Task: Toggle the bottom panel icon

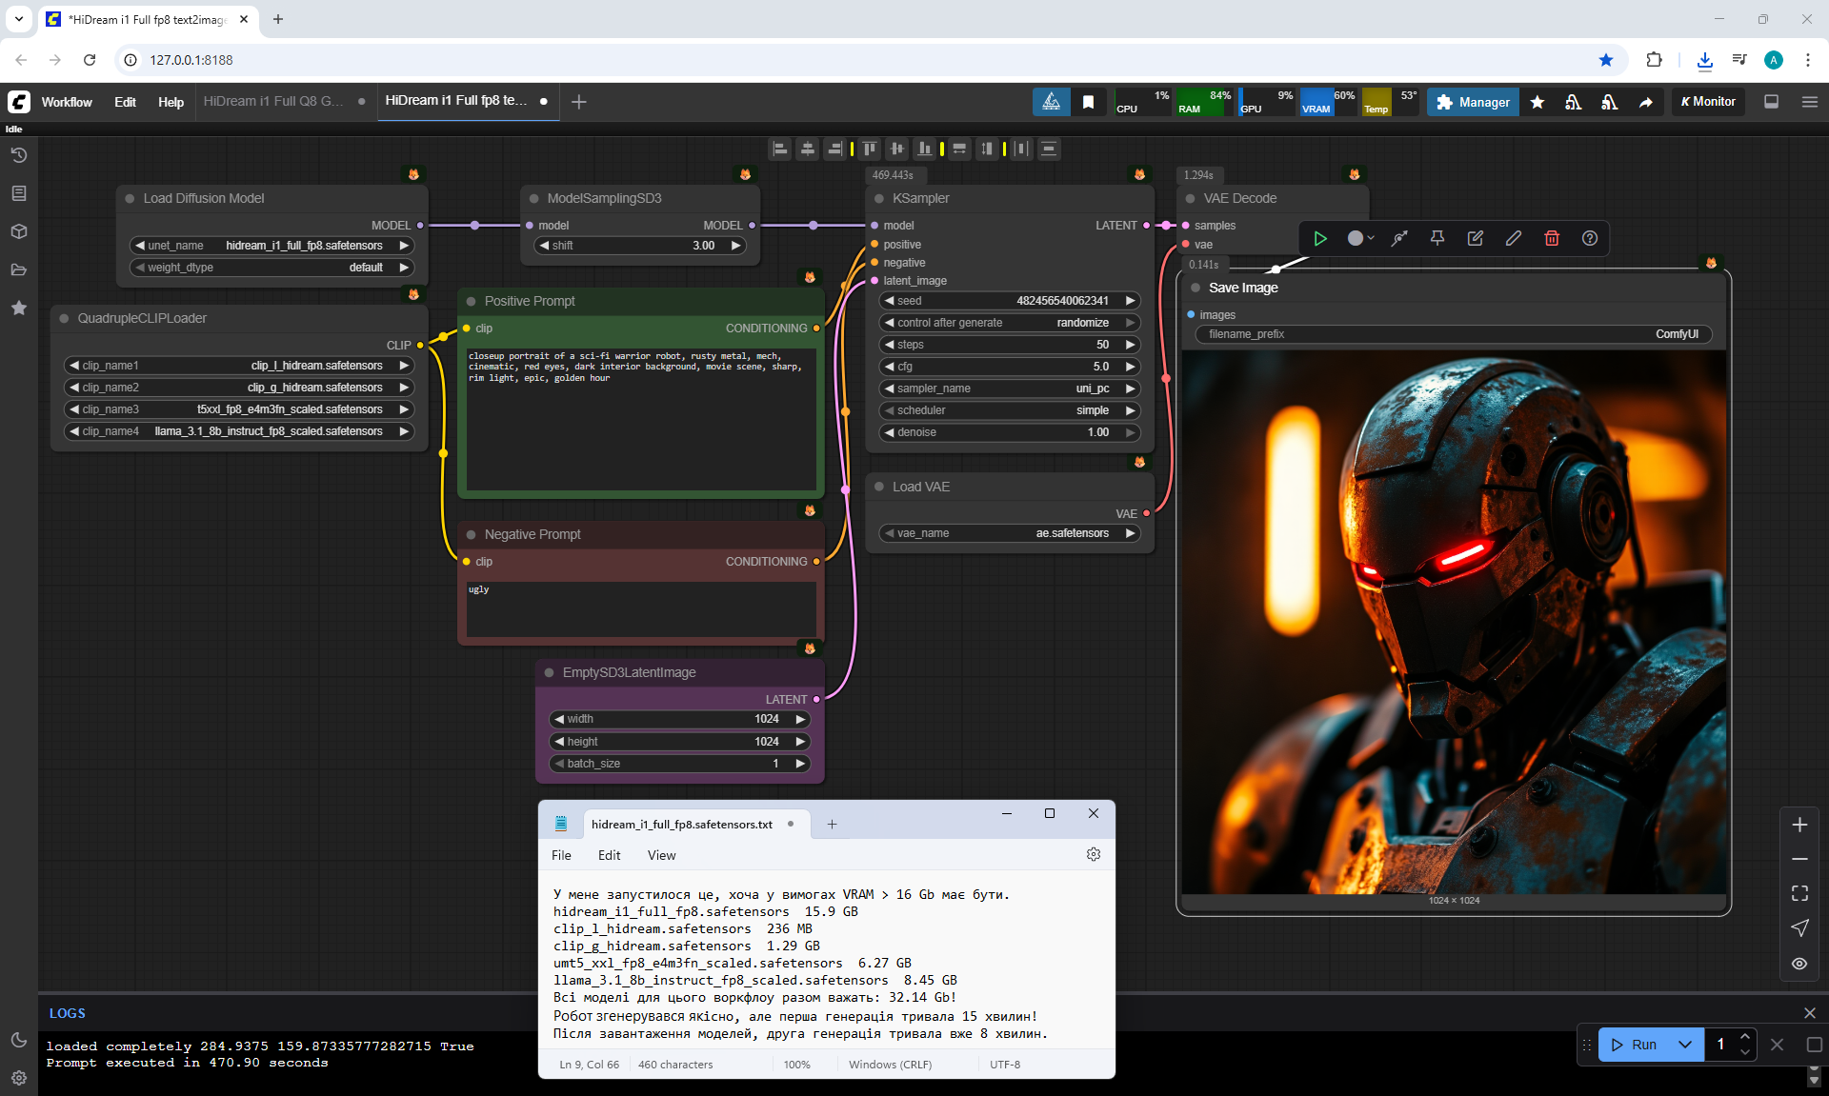Action: pyautogui.click(x=1771, y=102)
